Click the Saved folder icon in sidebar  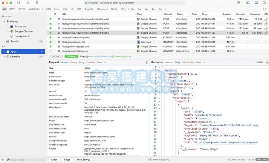[x=7, y=41]
